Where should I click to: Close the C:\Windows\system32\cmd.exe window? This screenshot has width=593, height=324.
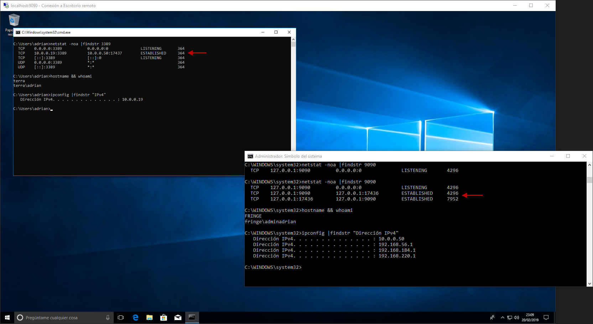pyautogui.click(x=289, y=32)
